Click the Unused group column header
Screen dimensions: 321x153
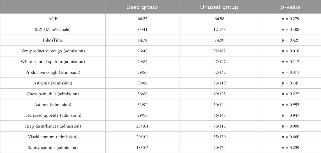[x=219, y=7]
